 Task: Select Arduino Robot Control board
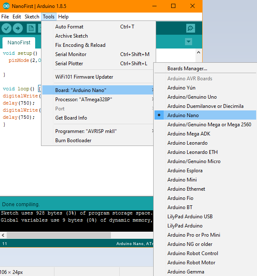click(x=205, y=253)
